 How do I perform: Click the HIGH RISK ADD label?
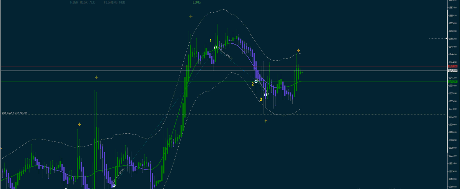(83, 2)
